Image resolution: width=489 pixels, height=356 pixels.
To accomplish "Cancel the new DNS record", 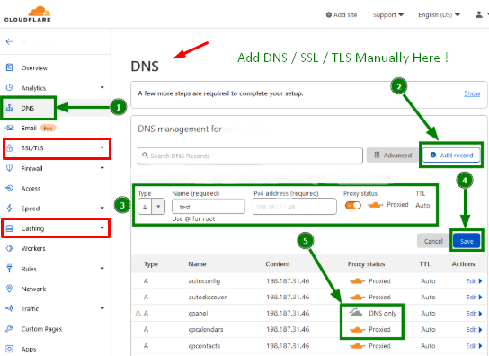I will (x=433, y=241).
